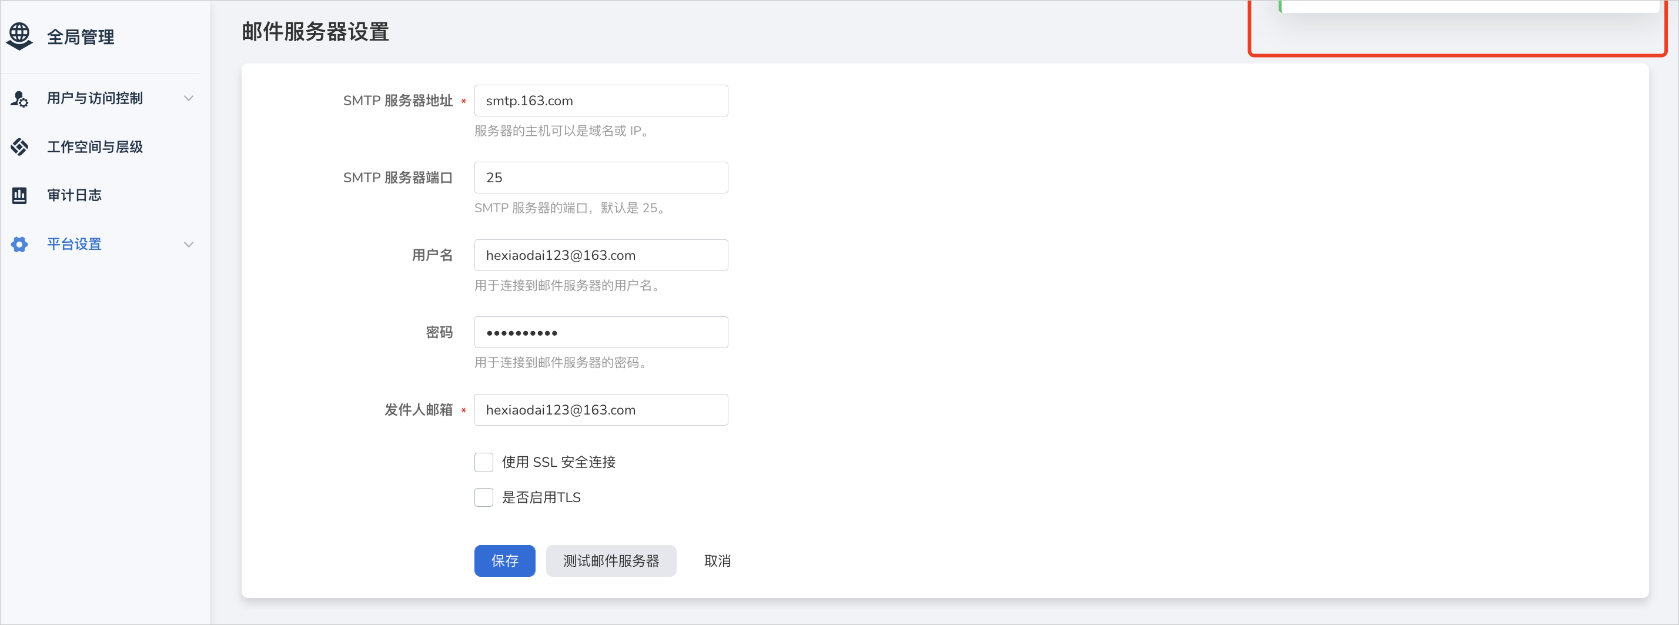The height and width of the screenshot is (625, 1679).
Task: Click the global management globe icon
Action: [x=19, y=36]
